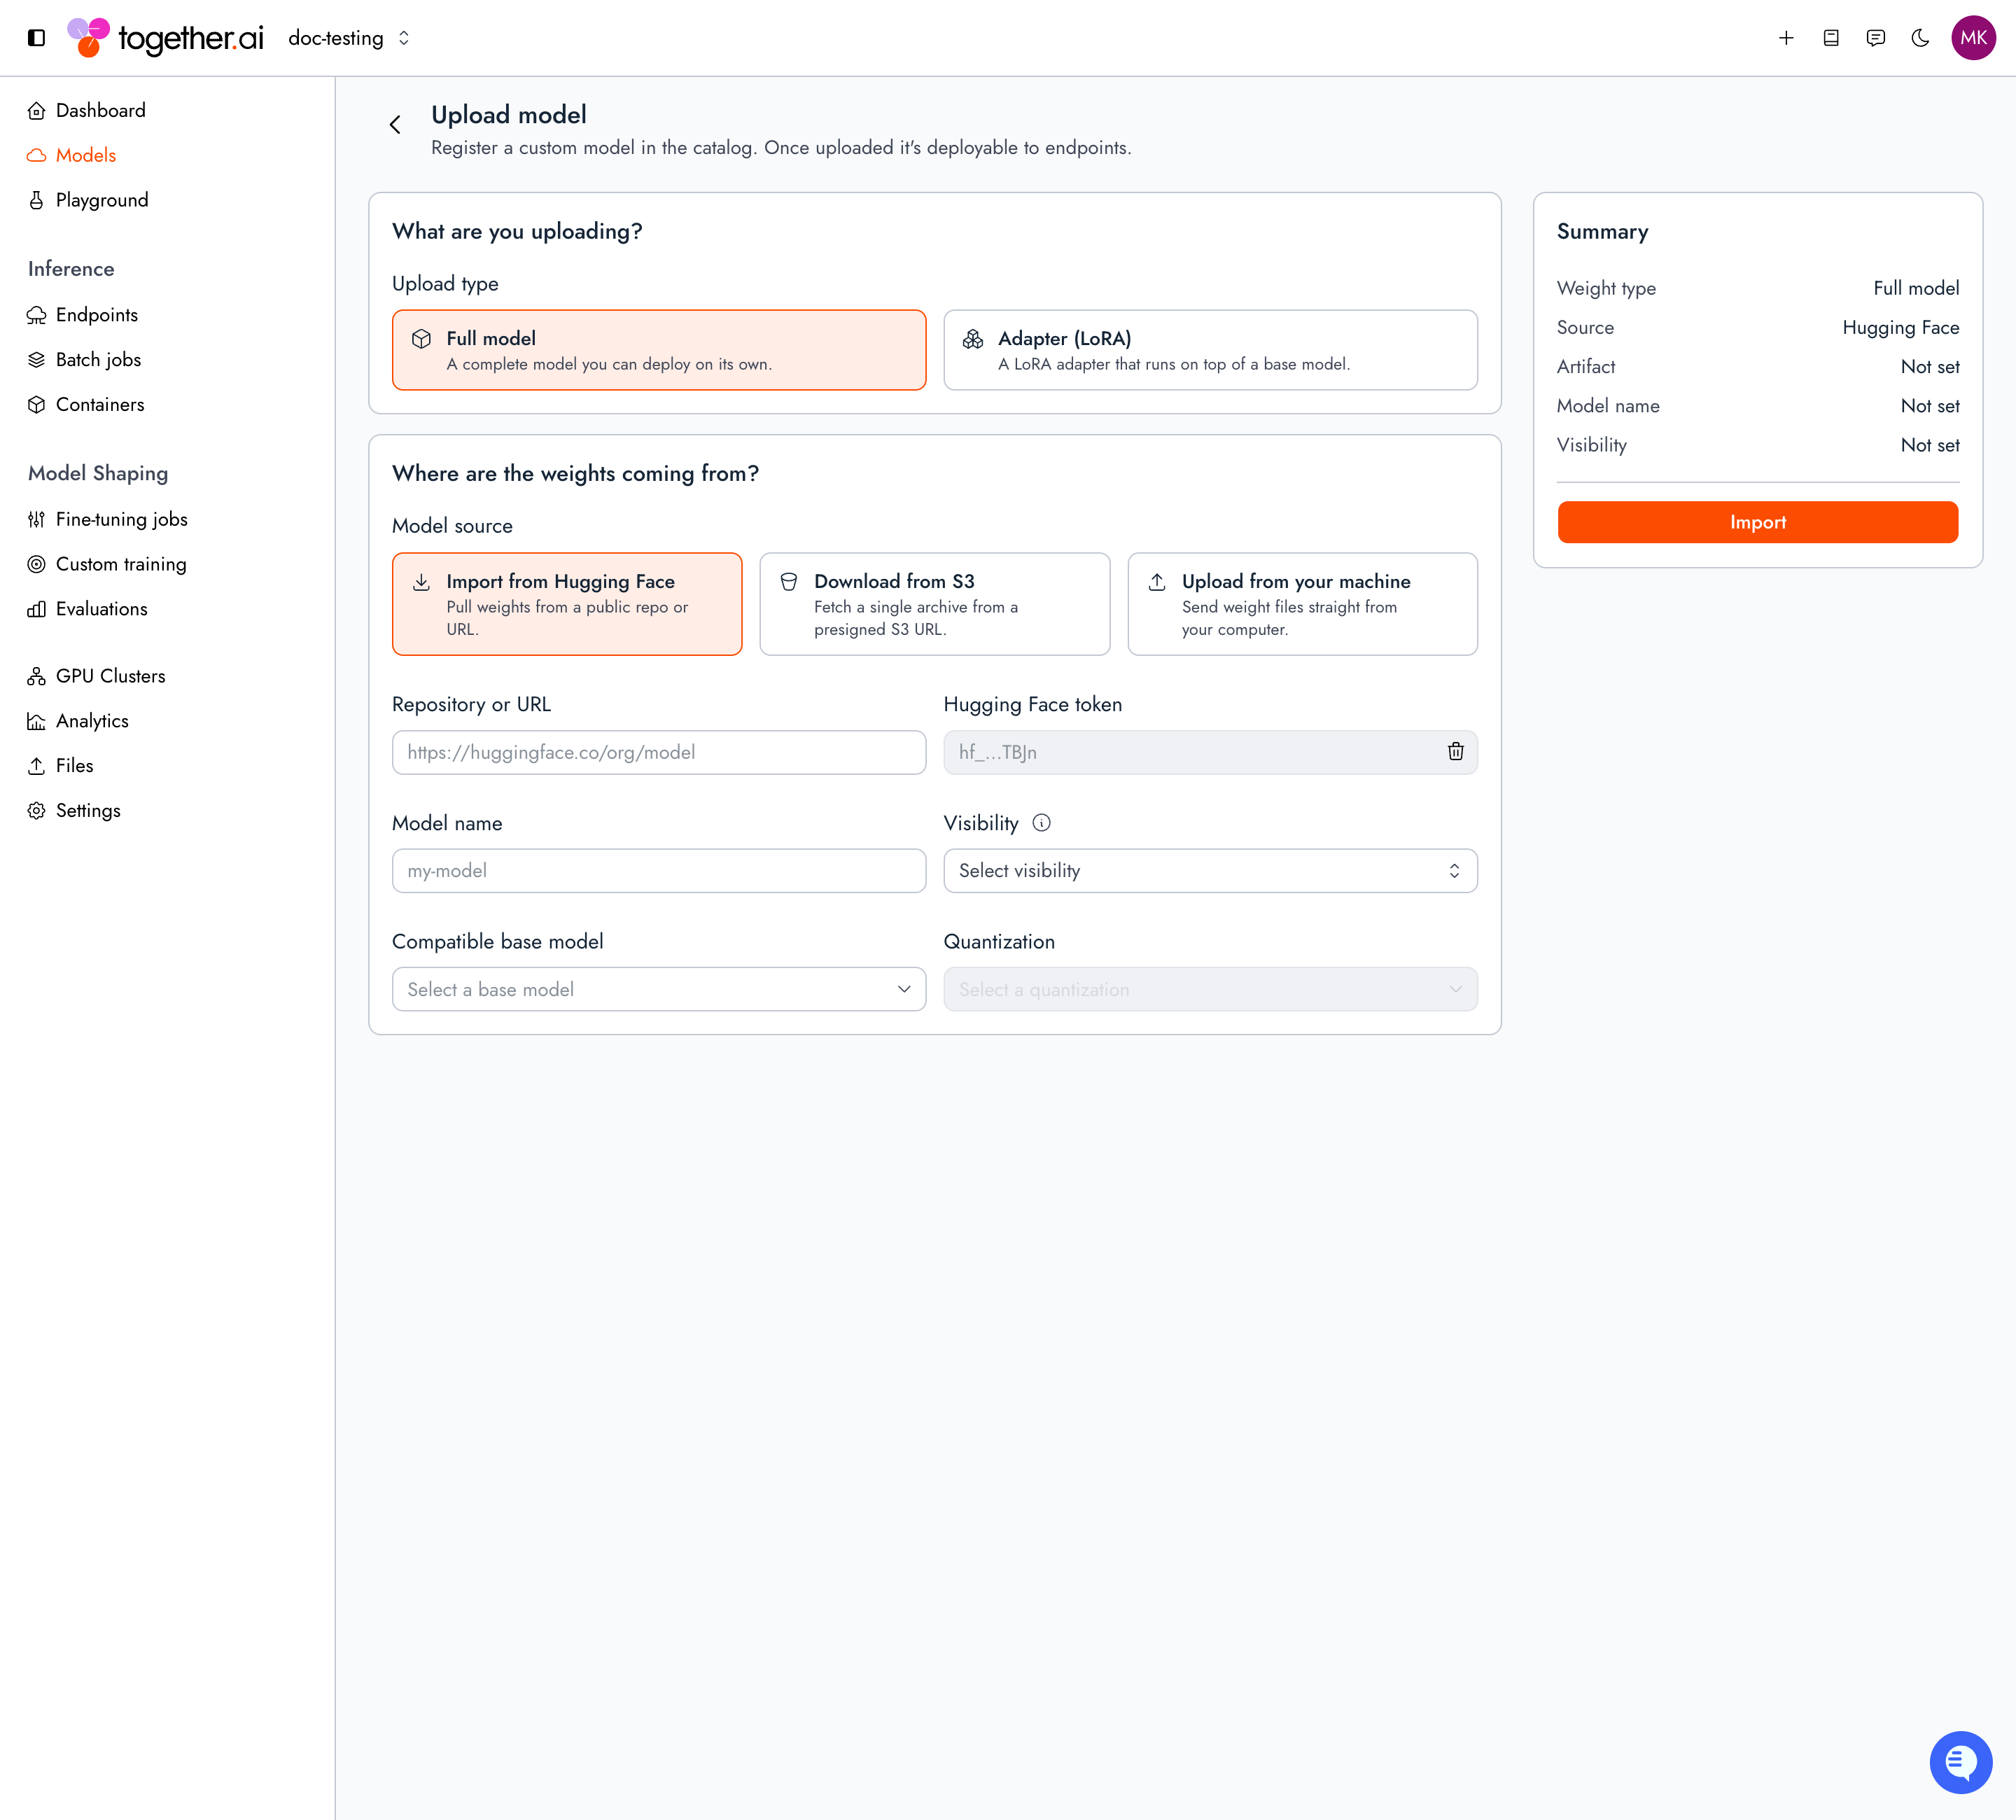Open the feedback chat icon in header
Viewport: 2016px width, 1820px height.
click(1876, 38)
